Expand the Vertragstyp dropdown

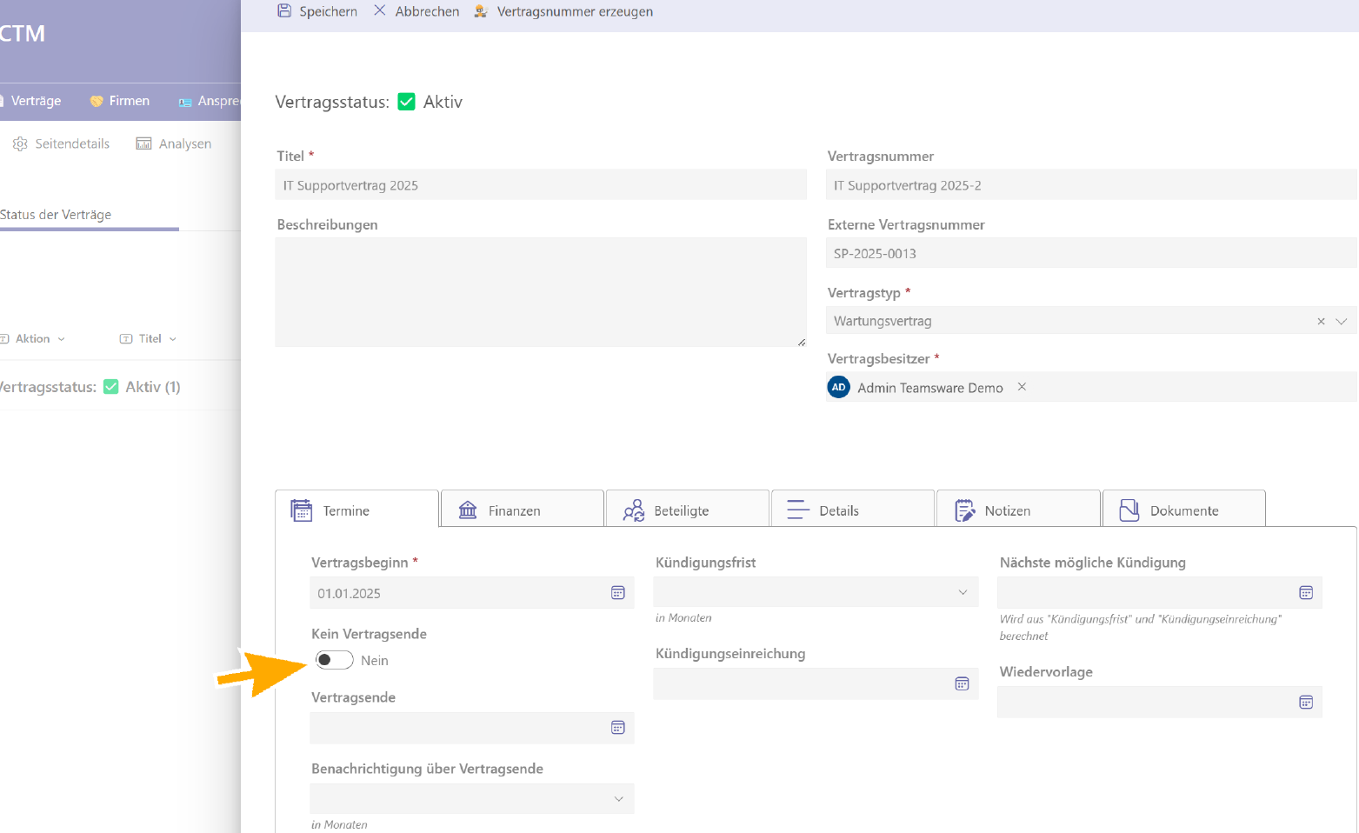1341,322
